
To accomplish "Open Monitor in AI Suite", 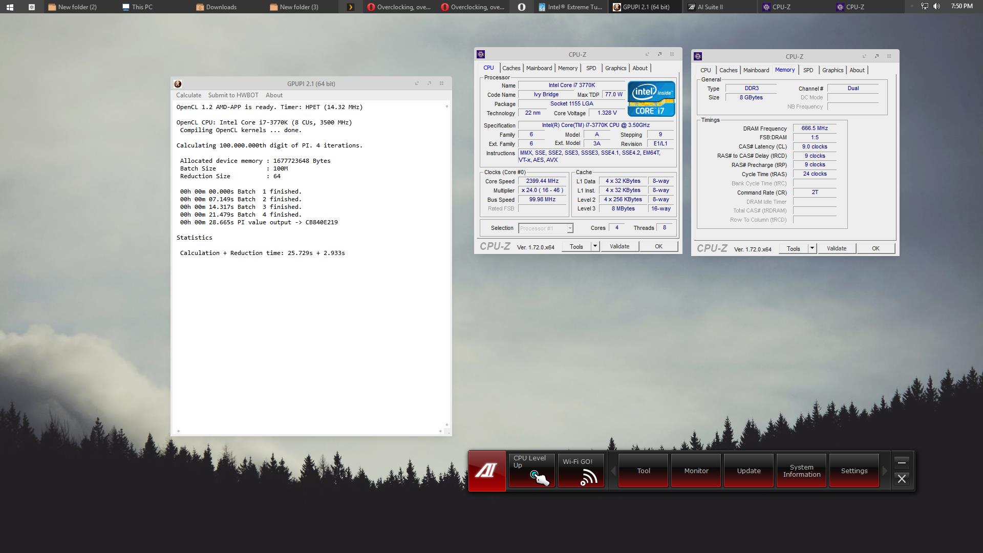I will pos(696,471).
